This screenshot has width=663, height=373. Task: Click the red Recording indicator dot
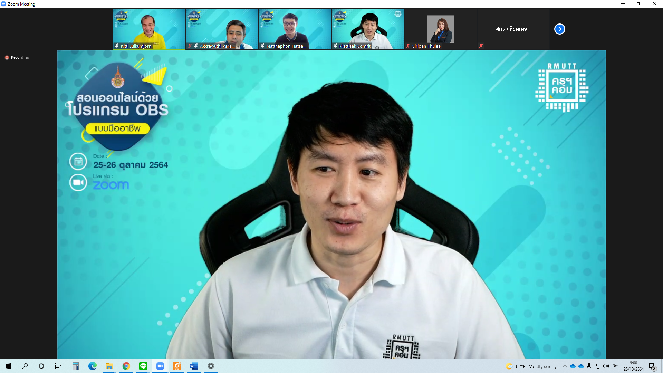(7, 58)
